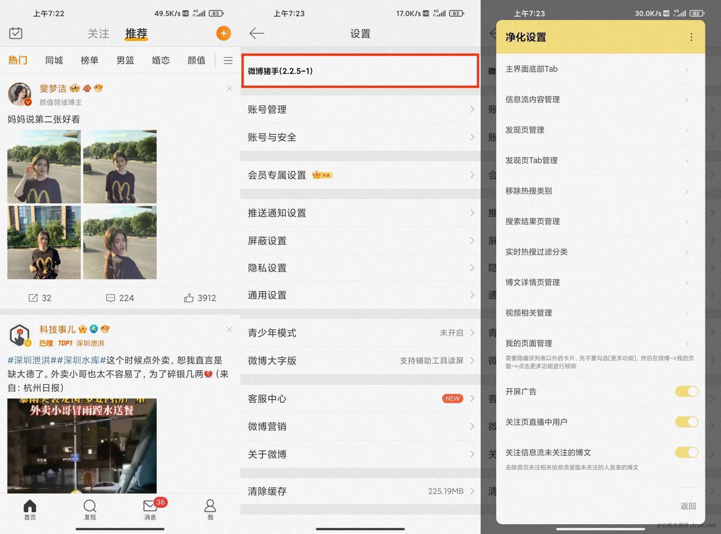Expand 移除热搜类别 settings
The height and width of the screenshot is (534, 721).
(600, 191)
